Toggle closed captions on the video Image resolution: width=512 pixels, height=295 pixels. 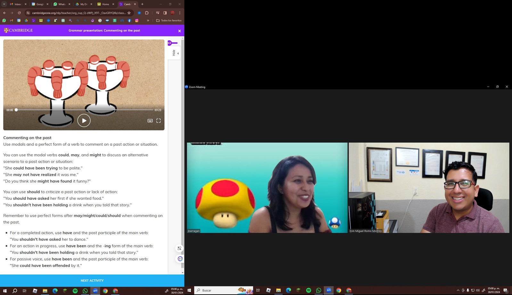click(x=150, y=121)
